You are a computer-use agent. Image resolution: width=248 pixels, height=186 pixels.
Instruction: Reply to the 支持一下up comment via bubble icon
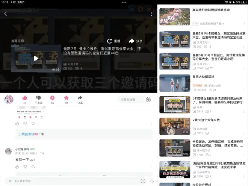pyautogui.click(x=33, y=166)
